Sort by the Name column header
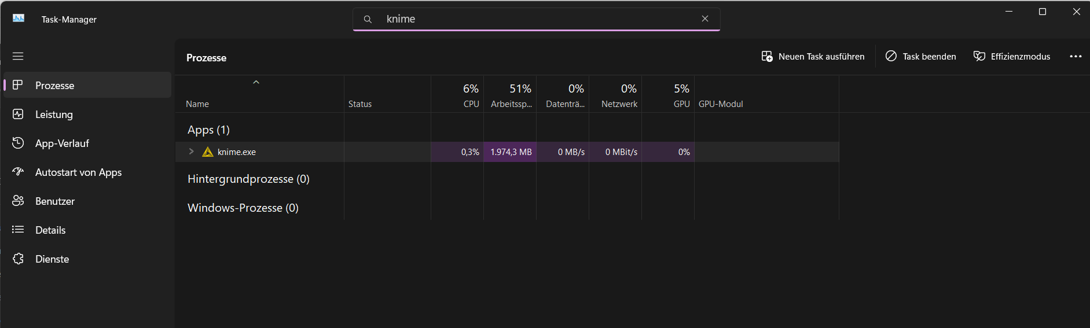This screenshot has height=328, width=1090. coord(197,104)
